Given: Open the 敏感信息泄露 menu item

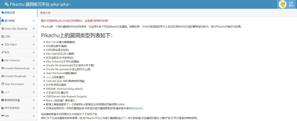Looking at the screenshot, I should coord(19,100).
